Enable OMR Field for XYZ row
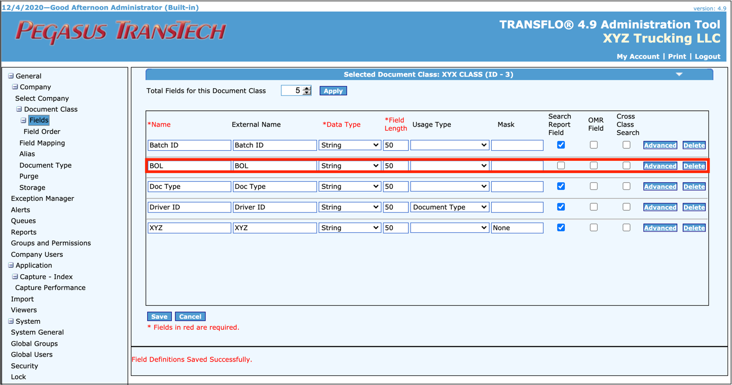 pos(593,228)
